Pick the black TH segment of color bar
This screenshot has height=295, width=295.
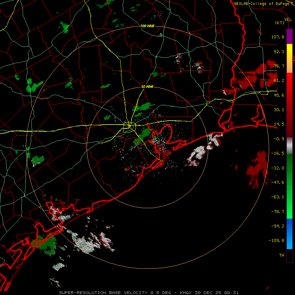289,255
